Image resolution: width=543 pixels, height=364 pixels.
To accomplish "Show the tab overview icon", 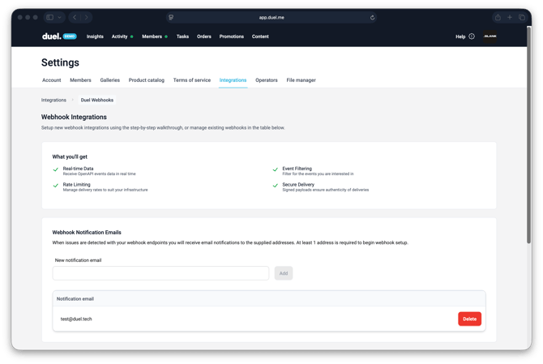I will [x=522, y=17].
